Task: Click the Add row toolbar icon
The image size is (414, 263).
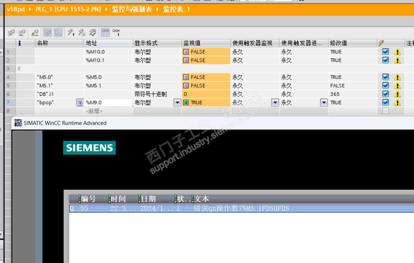Action: pos(22,32)
